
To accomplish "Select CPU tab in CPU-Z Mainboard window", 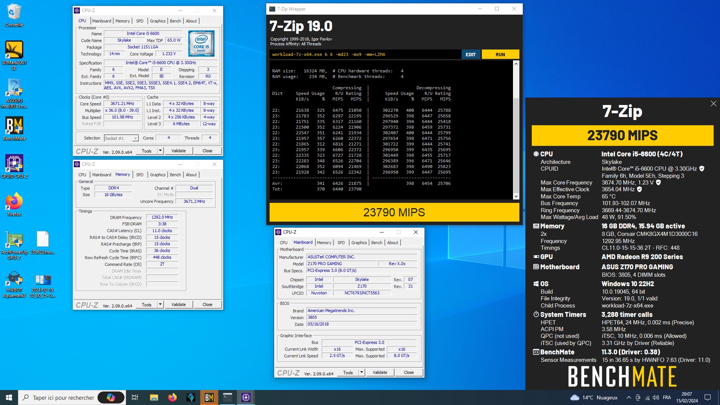I will pos(283,243).
